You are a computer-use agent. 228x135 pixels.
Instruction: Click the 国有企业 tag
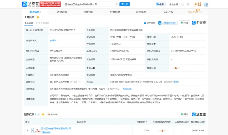46,132
